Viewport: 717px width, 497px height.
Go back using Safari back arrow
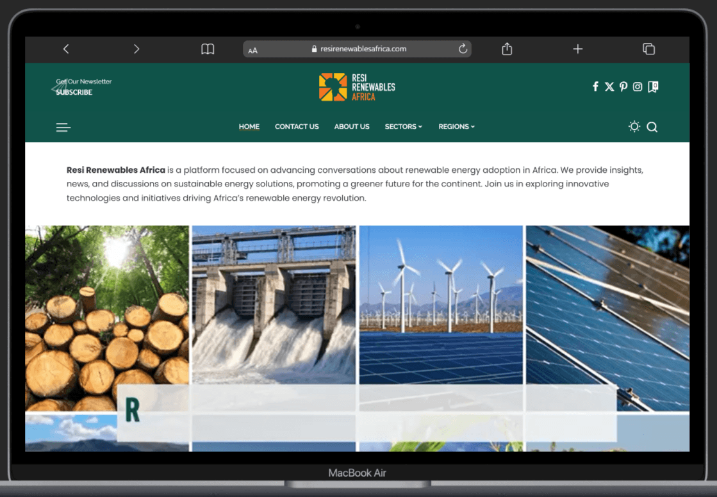[66, 49]
